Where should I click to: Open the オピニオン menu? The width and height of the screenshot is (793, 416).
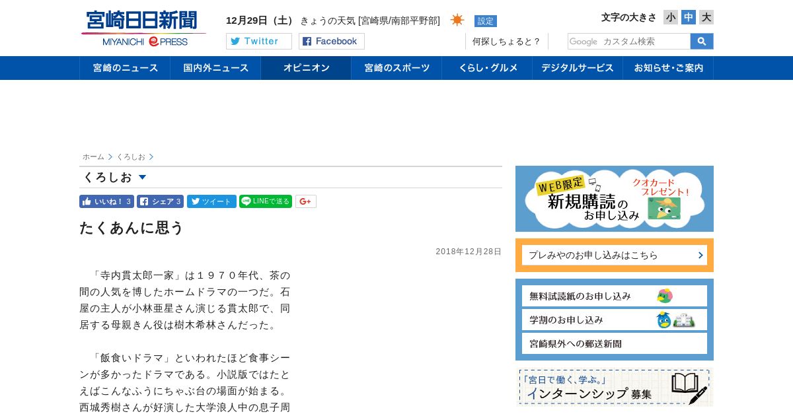pyautogui.click(x=306, y=68)
